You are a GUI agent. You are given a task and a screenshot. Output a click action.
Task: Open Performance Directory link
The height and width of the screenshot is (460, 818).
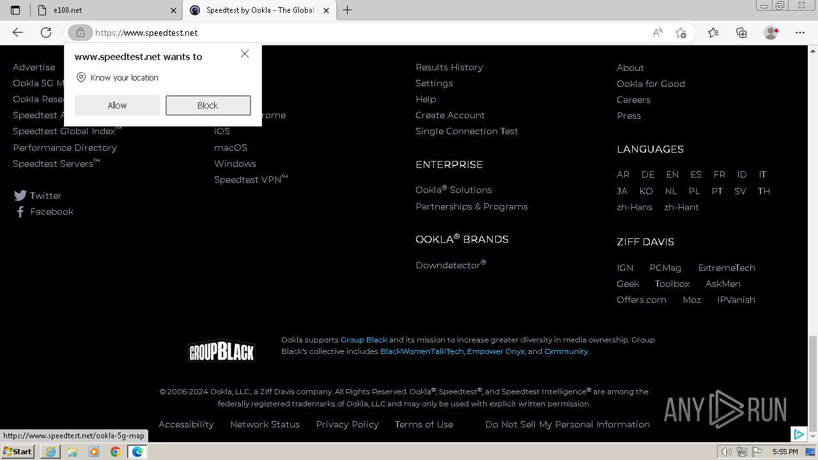tap(65, 148)
